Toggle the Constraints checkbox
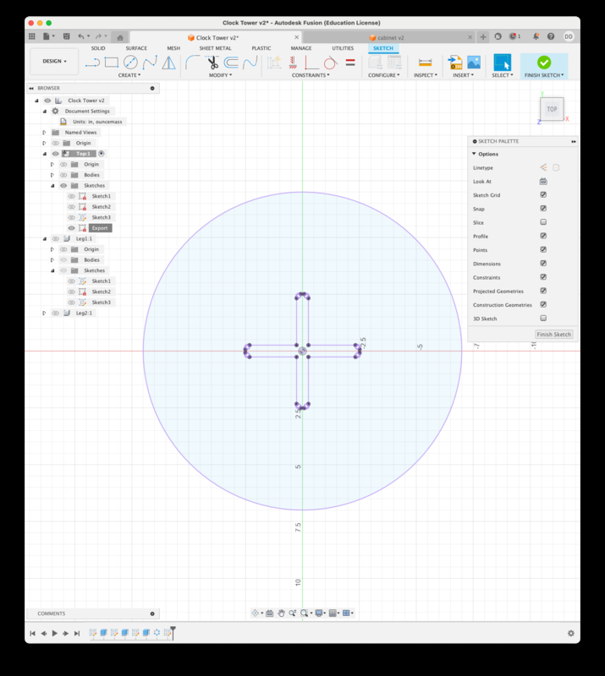This screenshot has height=676, width=605. [x=543, y=277]
